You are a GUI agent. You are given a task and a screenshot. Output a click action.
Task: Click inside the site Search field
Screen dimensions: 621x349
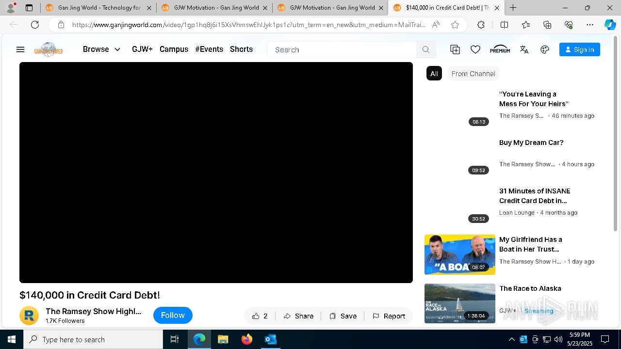pos(342,49)
